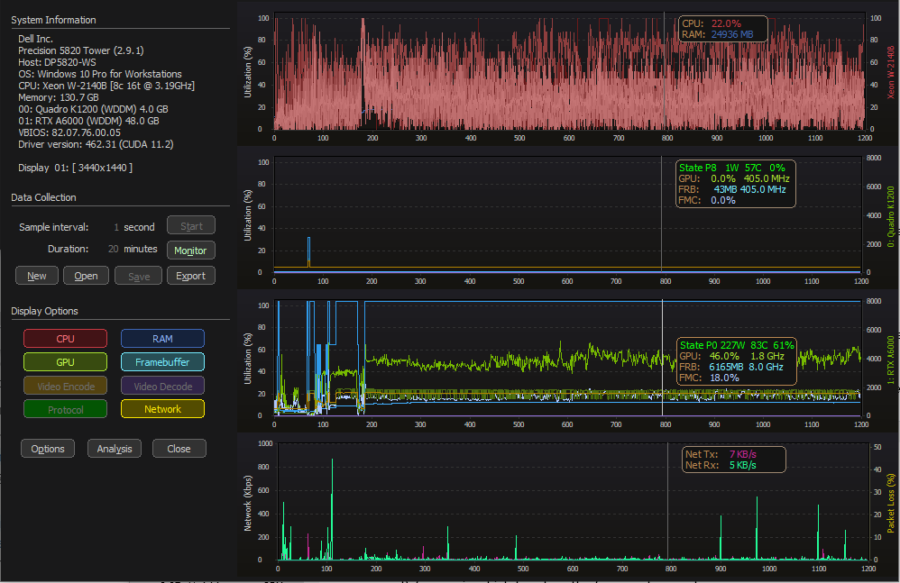This screenshot has height=583, width=900.
Task: Click the time cursor in RTX A6000 graph
Action: click(x=662, y=357)
